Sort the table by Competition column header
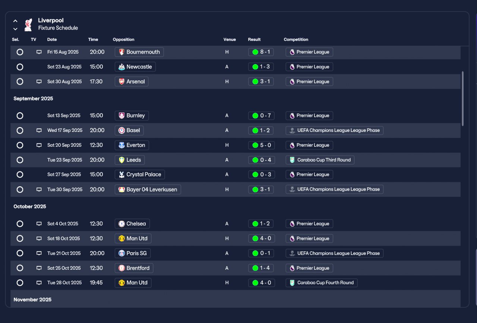The height and width of the screenshot is (323, 477). tap(296, 39)
